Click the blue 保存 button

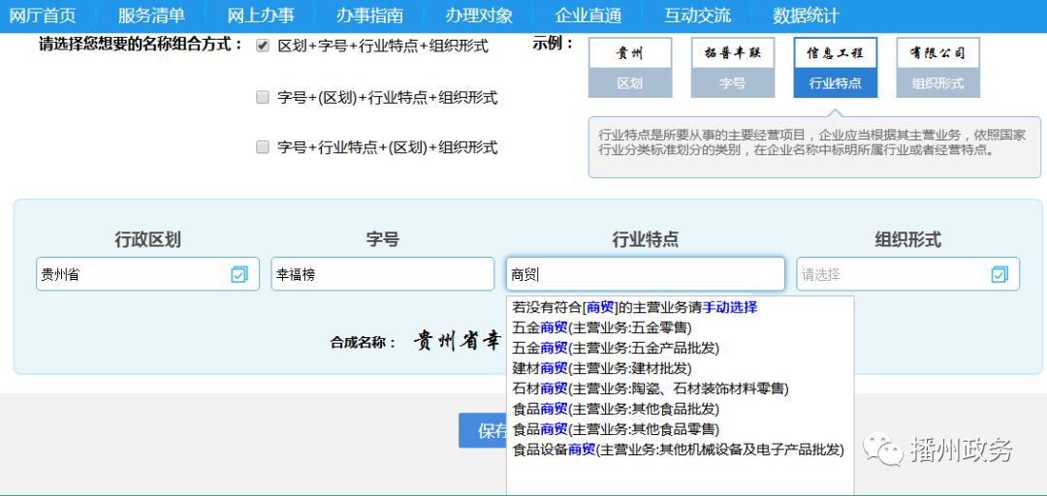tap(483, 430)
